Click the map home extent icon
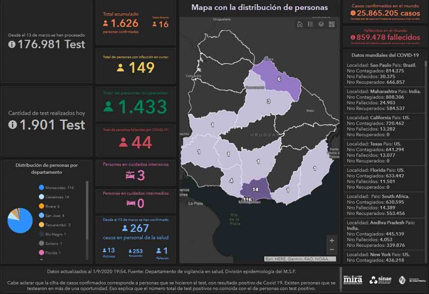The height and width of the screenshot is (294, 429). [x=300, y=24]
